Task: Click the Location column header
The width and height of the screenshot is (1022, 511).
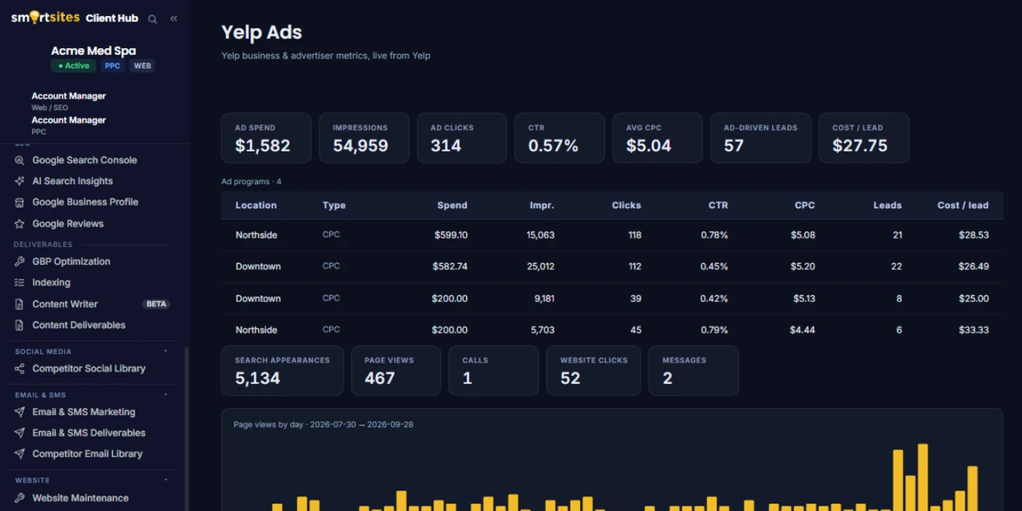Action: tap(256, 205)
